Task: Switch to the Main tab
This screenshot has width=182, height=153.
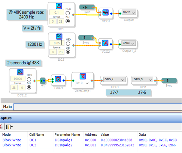Action: click(7, 106)
